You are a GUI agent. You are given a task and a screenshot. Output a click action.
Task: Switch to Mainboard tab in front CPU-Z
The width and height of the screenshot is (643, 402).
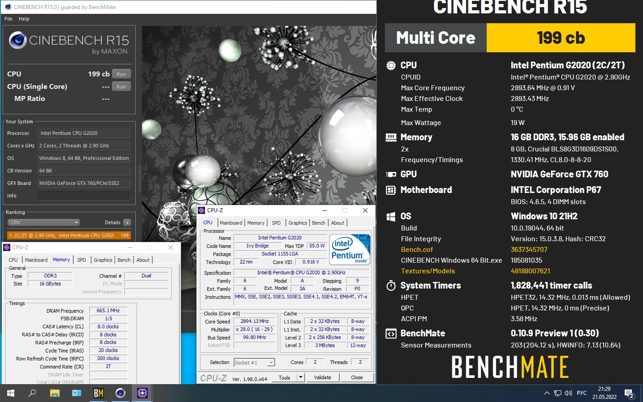(231, 223)
